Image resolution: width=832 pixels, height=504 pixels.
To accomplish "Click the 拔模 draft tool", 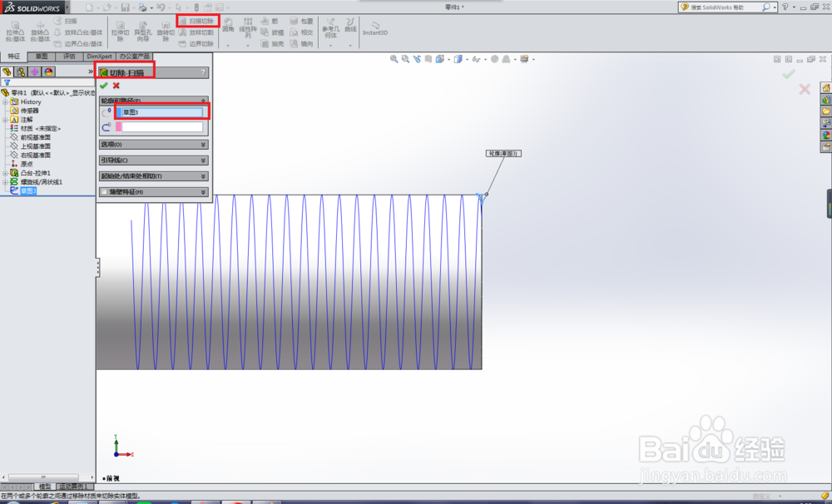I will (273, 32).
